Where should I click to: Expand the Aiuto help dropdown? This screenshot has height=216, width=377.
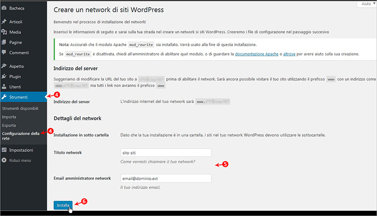[368, 4]
